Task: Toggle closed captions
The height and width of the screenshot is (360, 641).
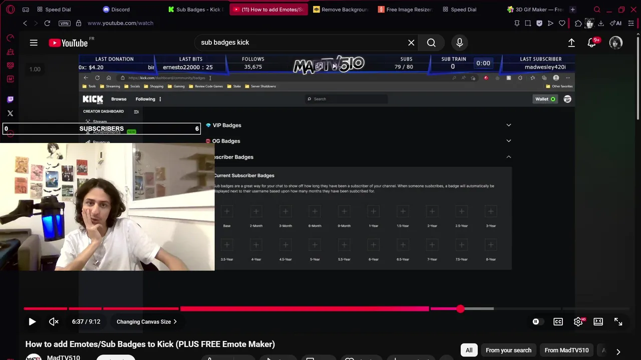Action: coord(558,322)
